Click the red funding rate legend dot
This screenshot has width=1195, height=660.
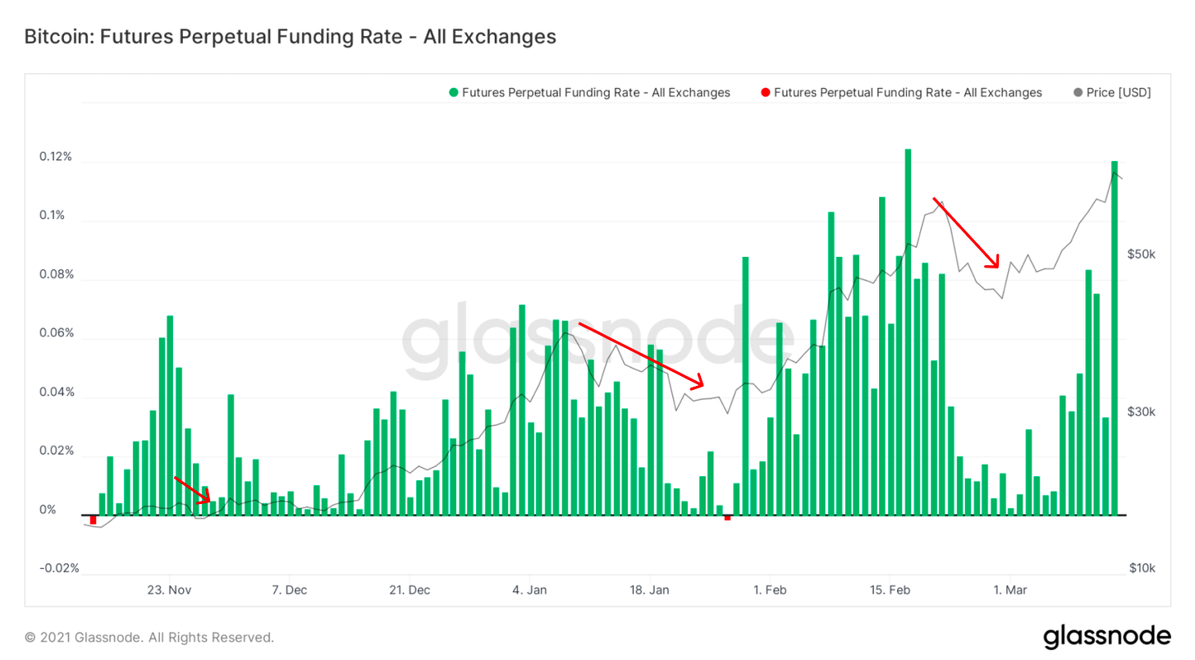click(x=765, y=93)
